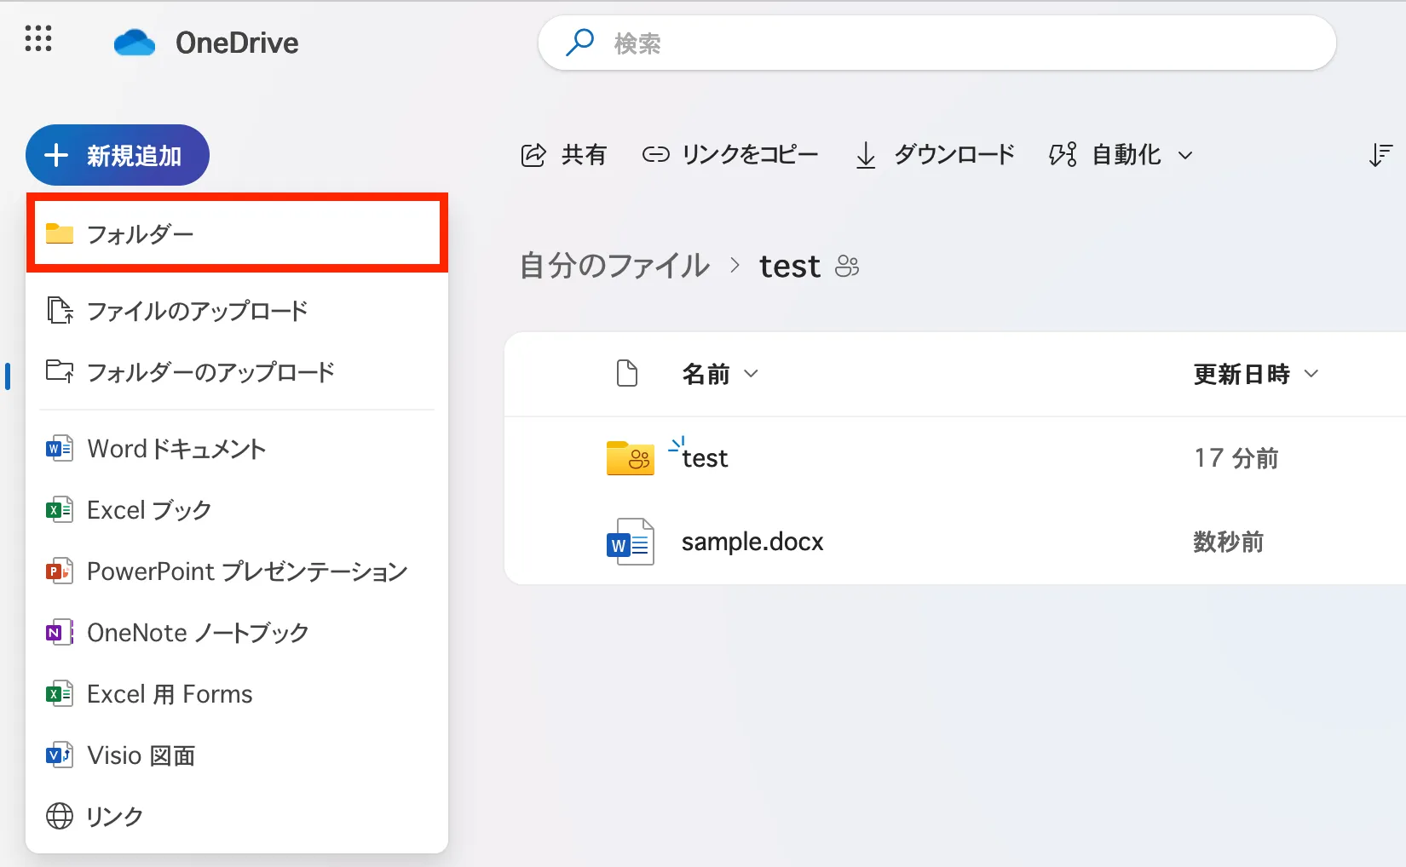Expand the 自動化 dropdown
This screenshot has height=867, width=1406.
coord(1185,156)
